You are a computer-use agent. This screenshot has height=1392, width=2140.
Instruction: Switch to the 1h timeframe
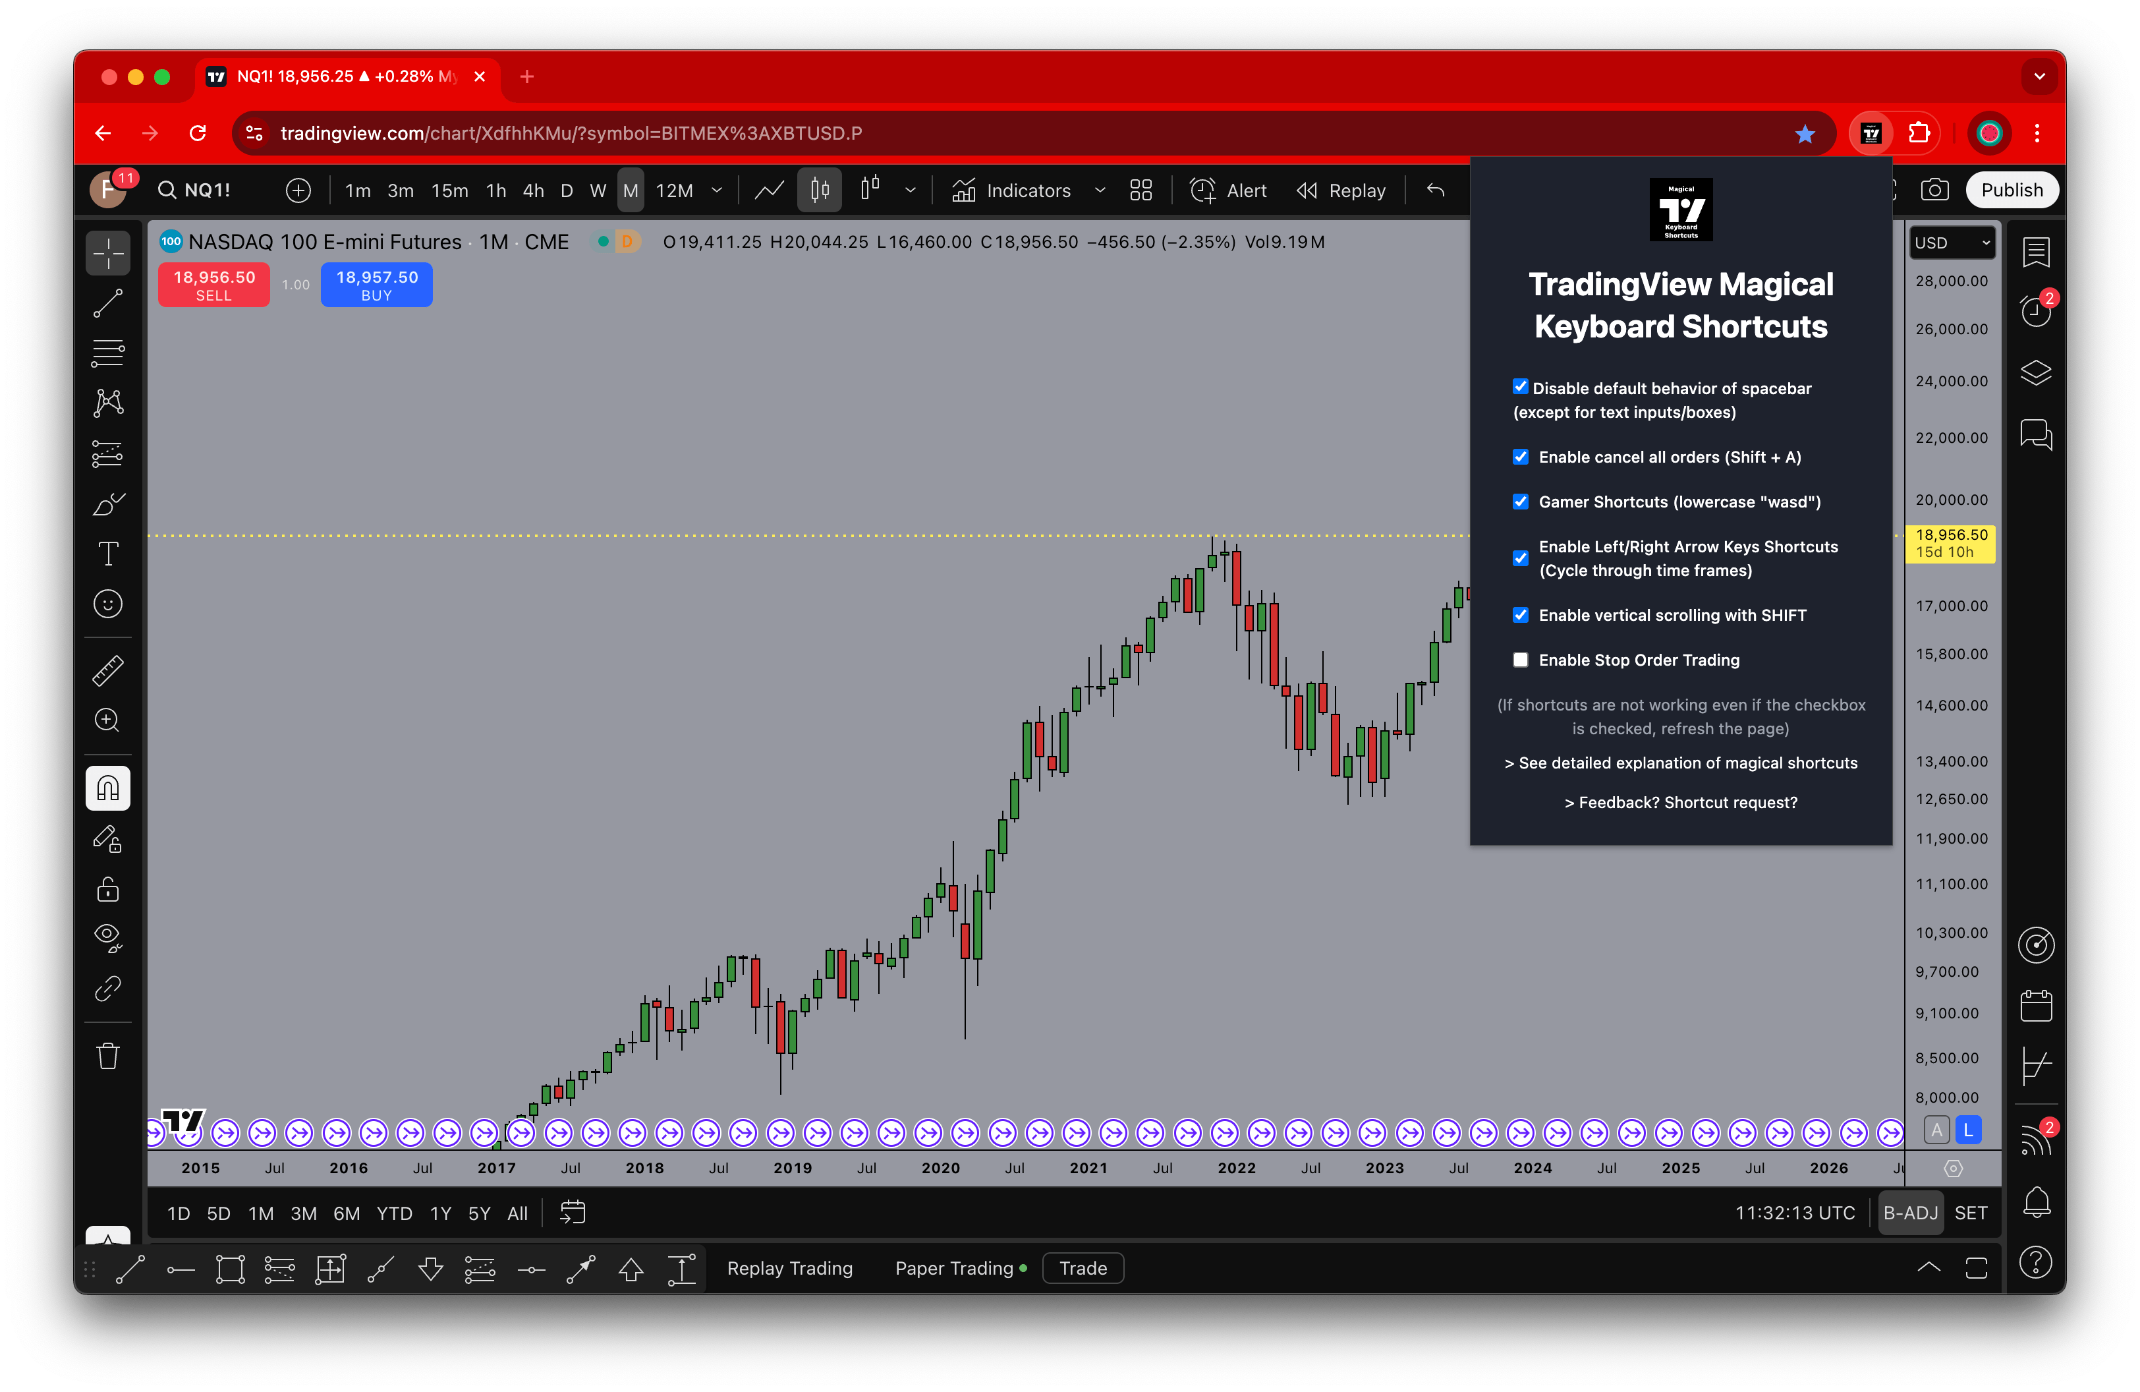tap(496, 190)
